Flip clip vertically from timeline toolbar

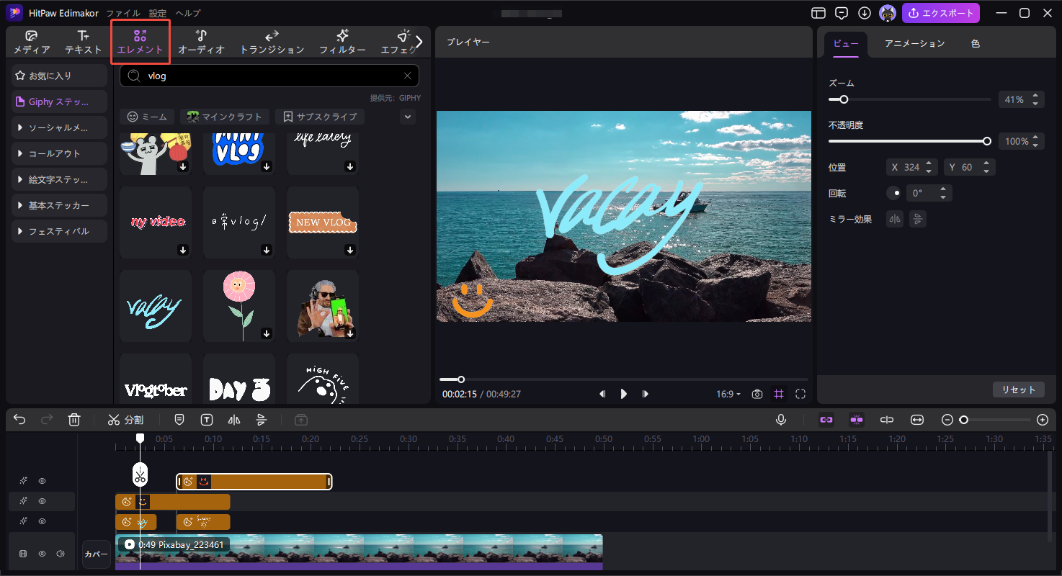click(x=262, y=420)
